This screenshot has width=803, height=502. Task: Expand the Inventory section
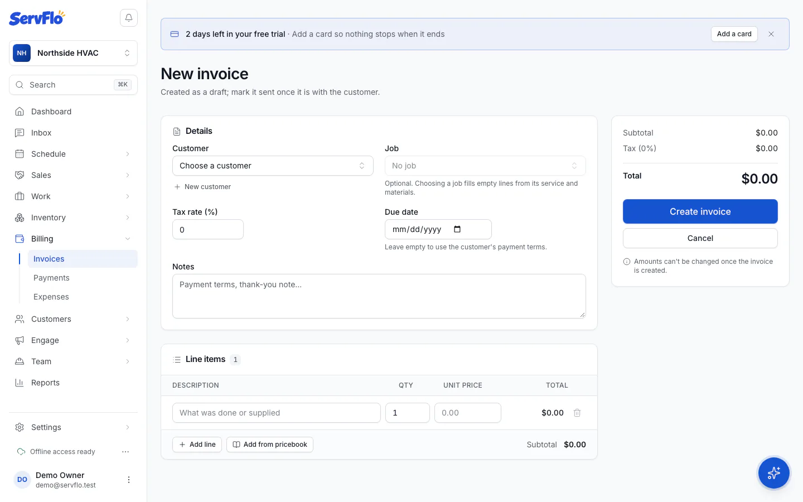click(74, 218)
